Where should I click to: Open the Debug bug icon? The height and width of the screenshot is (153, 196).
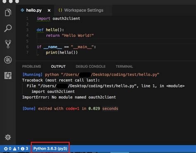pos(8,60)
